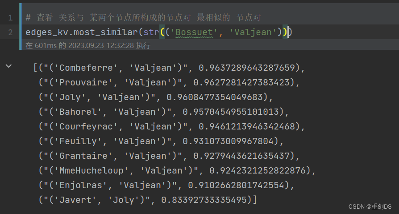Screen dimensions: 399x214
Task: Click the Prouvaire, Valjean output row
Action: [x=169, y=83]
